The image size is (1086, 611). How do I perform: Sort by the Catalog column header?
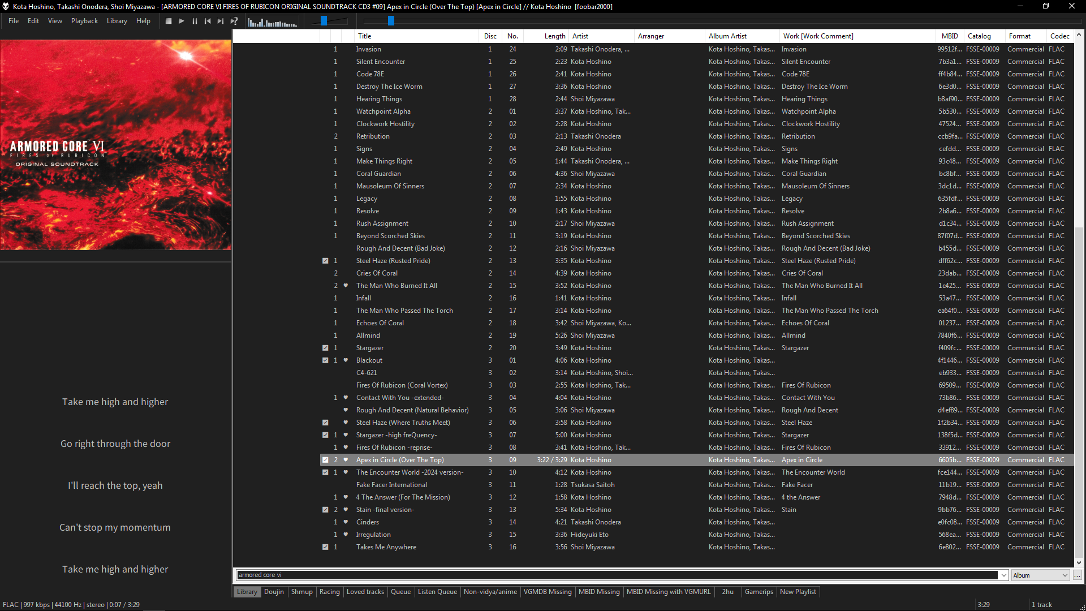pyautogui.click(x=985, y=36)
